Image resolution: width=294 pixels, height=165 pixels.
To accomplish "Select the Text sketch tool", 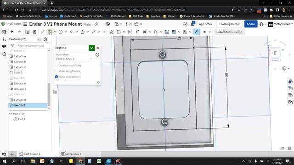I will point(112,32).
